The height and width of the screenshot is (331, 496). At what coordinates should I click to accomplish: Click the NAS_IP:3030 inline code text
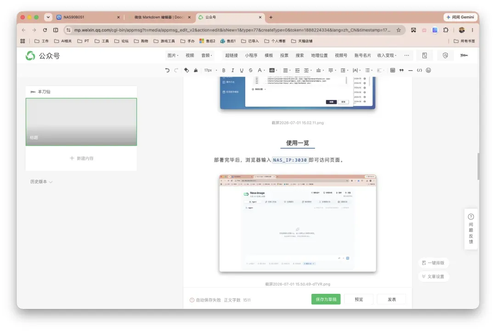point(290,160)
